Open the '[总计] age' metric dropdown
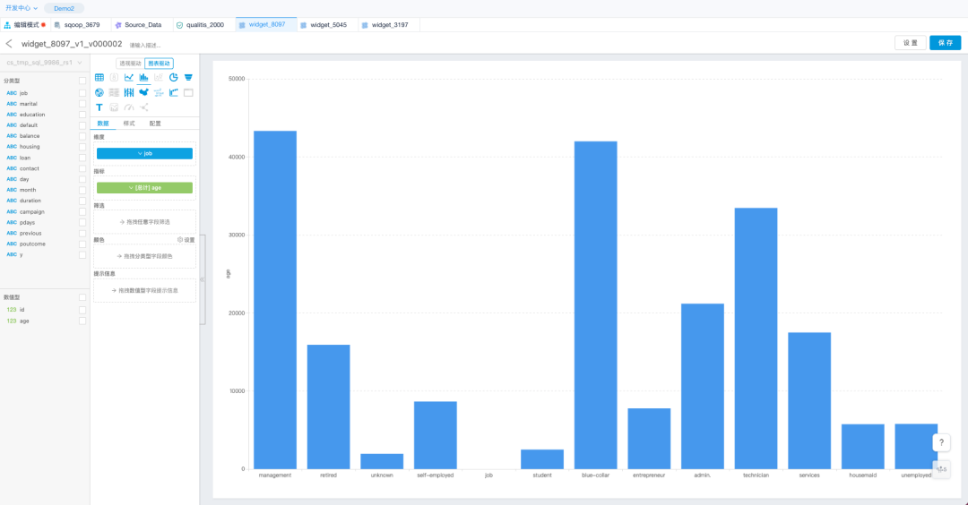Image resolution: width=968 pixels, height=505 pixels. 144,188
